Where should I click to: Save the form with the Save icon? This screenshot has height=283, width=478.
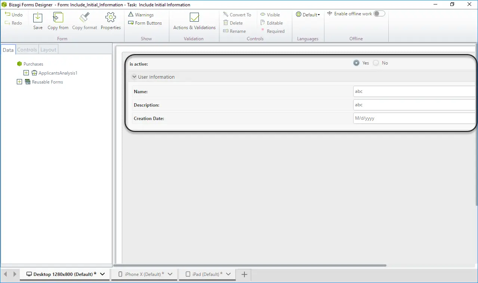point(38,21)
